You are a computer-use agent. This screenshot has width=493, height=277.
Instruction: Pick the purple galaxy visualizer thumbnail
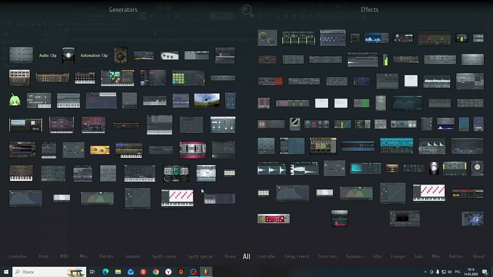point(473,219)
